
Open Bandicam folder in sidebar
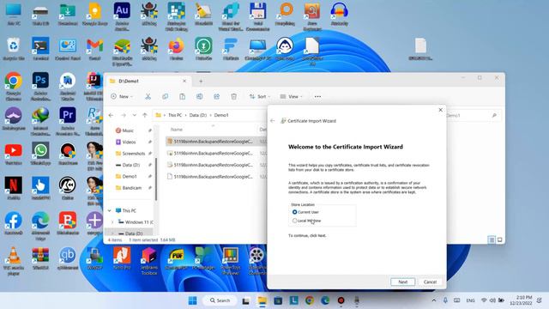tap(133, 188)
